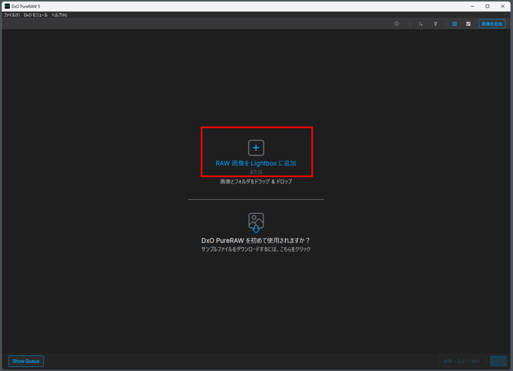This screenshot has height=371, width=513.
Task: Click the DxO PureRAW を初めて使用されますか？ heading
Action: [x=256, y=240]
